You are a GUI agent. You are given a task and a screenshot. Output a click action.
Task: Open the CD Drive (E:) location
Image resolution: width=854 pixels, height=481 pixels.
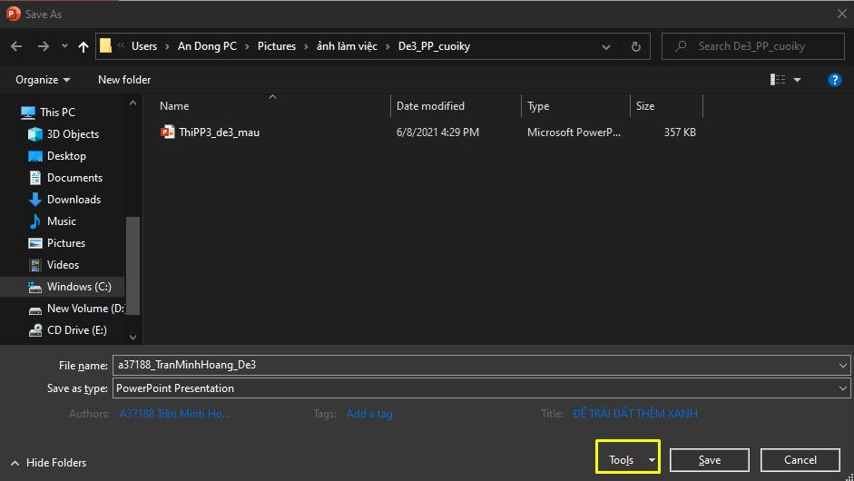coord(76,330)
